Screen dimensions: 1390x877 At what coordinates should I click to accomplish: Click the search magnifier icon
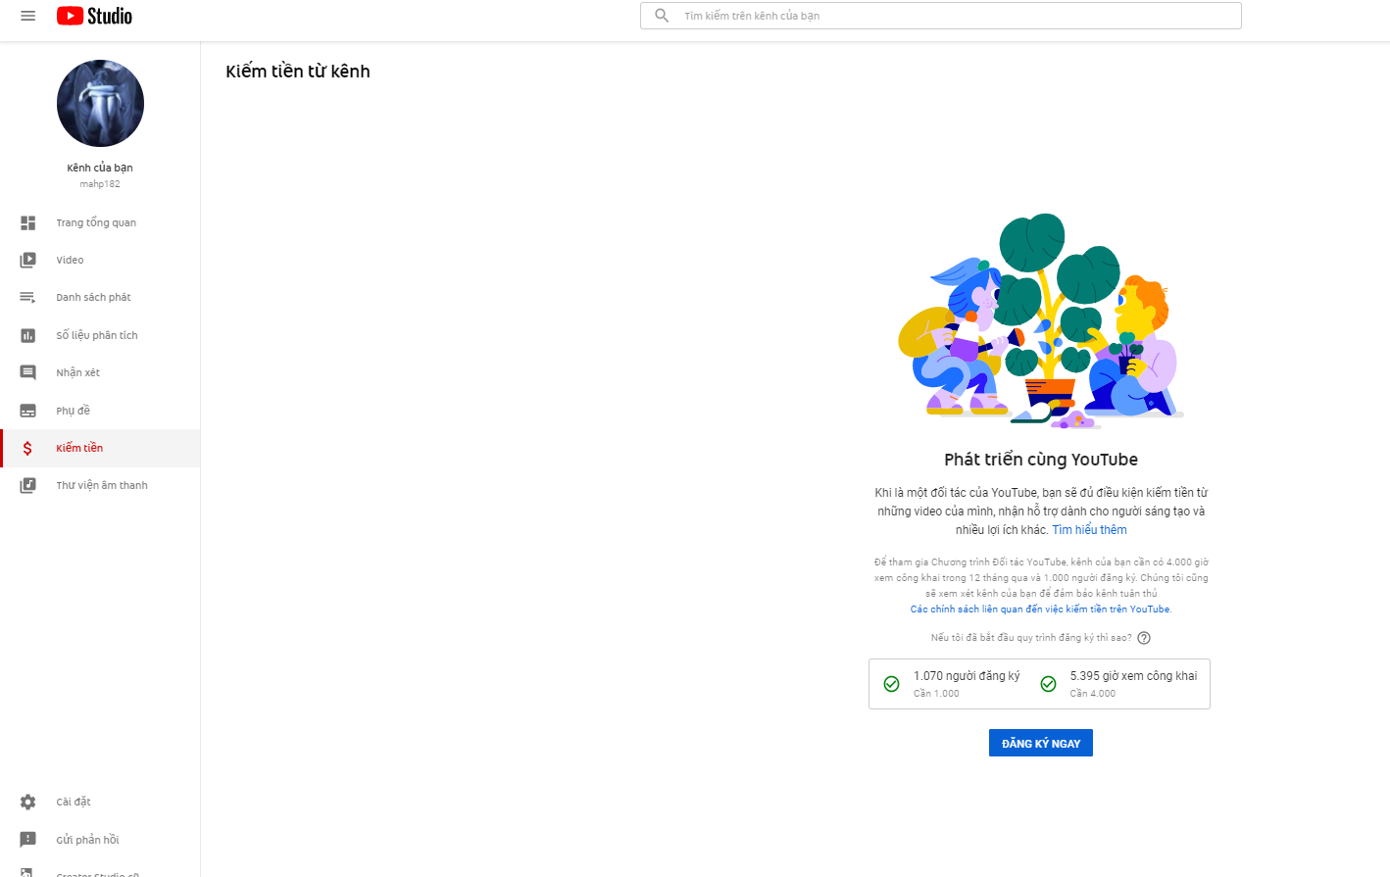[662, 16]
